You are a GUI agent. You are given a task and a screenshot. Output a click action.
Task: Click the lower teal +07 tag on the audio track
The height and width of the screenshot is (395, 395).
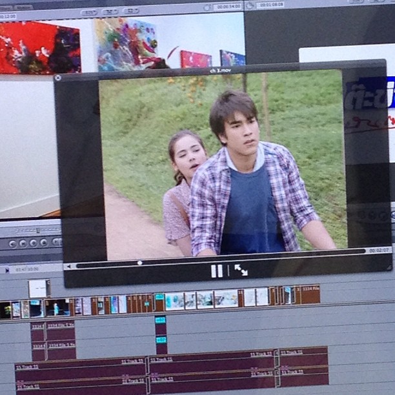tap(161, 340)
